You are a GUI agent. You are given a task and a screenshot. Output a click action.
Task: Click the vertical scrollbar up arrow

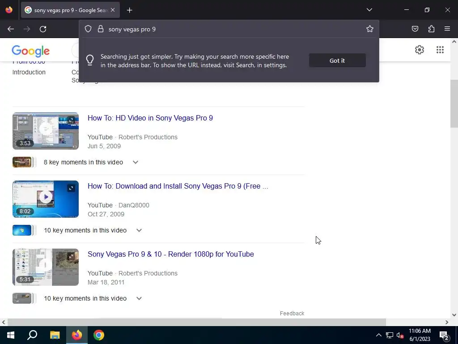click(x=454, y=42)
